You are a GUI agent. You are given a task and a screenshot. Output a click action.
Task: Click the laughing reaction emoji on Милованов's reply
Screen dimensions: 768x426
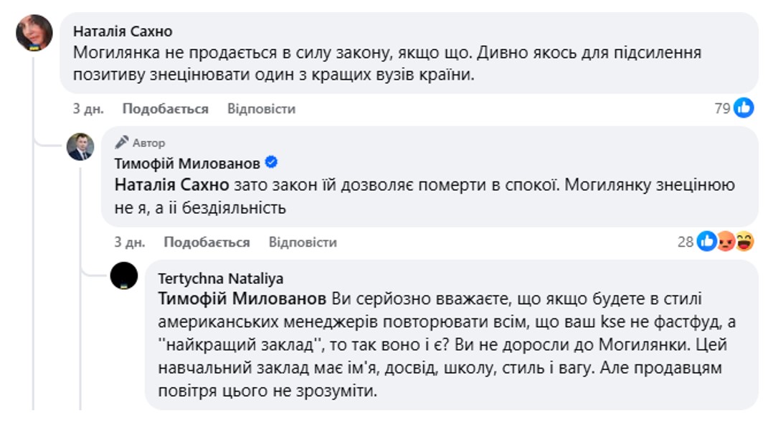tap(745, 242)
